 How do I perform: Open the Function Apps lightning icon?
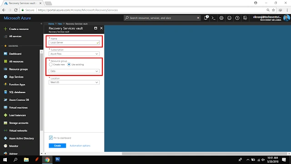5,84
